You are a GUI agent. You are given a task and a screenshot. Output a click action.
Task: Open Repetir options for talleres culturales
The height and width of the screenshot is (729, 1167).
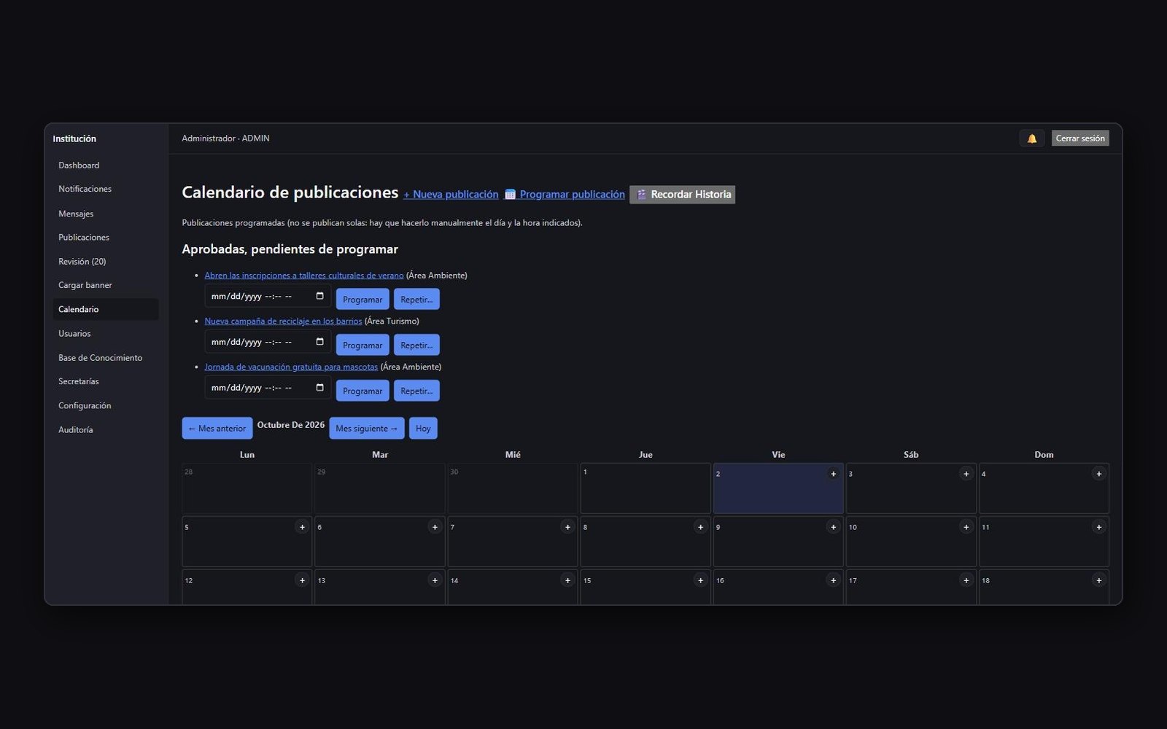(416, 299)
